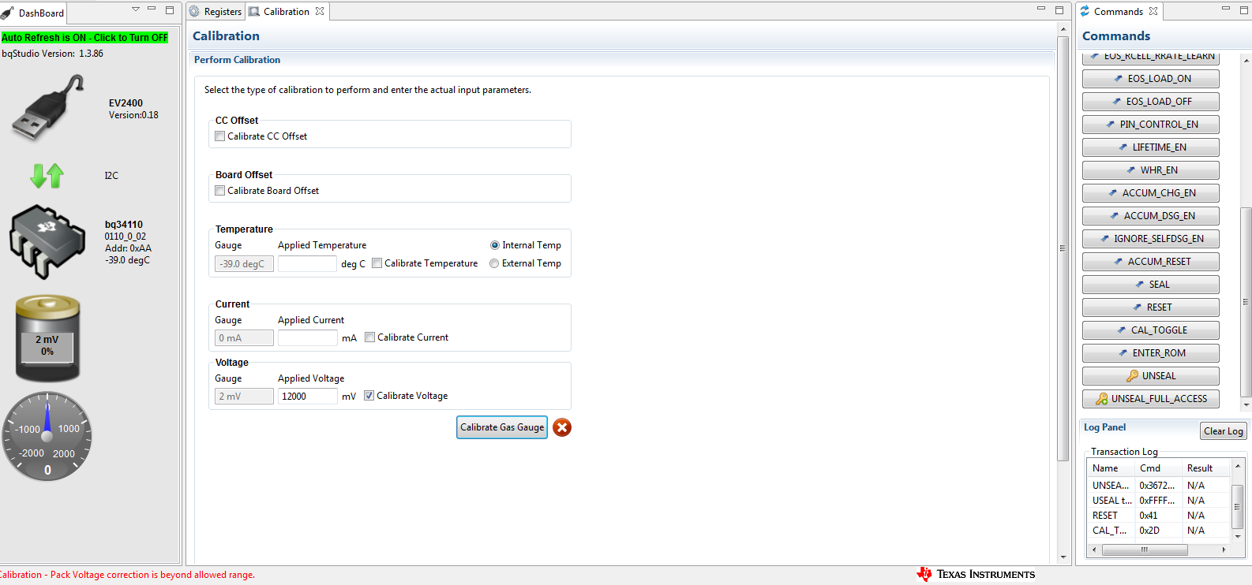Click the EV2400 USB adapter icon

pos(47,108)
